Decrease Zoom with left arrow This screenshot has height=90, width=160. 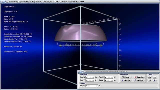tap(105, 80)
